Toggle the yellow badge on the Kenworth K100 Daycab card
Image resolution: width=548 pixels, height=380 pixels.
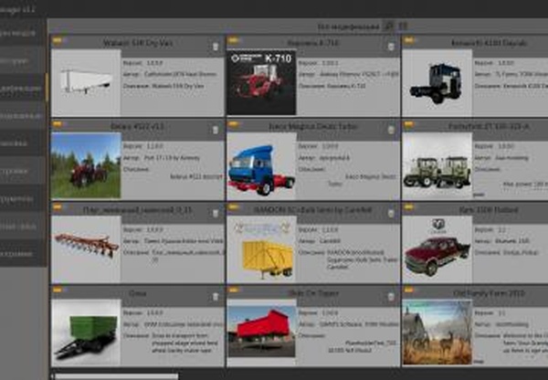click(408, 40)
